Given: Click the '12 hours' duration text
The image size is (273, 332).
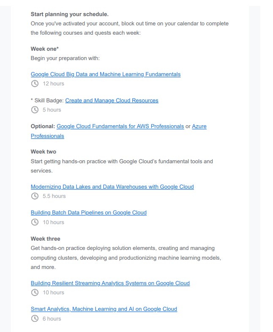Looking at the screenshot, I should point(53,84).
